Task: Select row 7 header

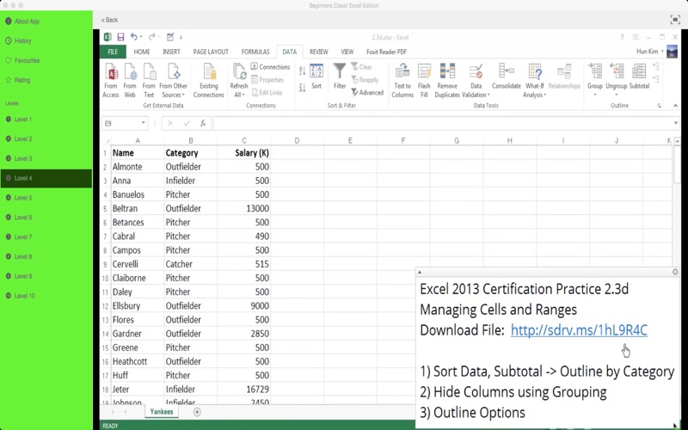Action: point(105,236)
